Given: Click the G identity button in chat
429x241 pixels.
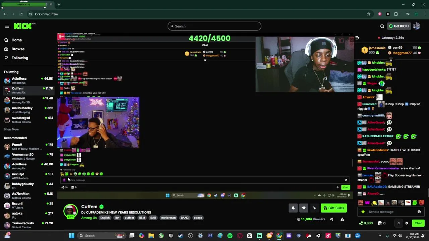Looking at the screenshot, I should click(x=399, y=223).
